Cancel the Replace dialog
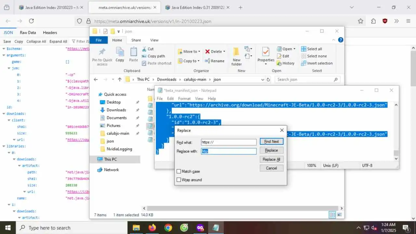The height and width of the screenshot is (234, 416). point(271,168)
